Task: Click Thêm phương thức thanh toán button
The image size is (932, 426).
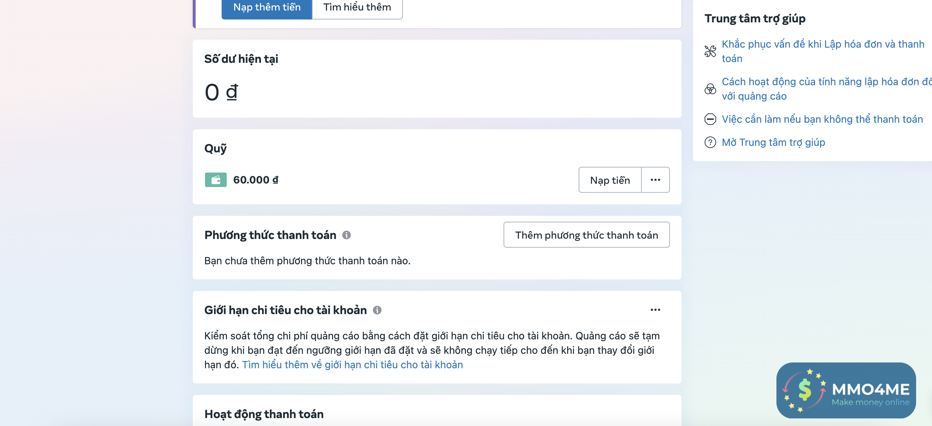Action: point(586,235)
